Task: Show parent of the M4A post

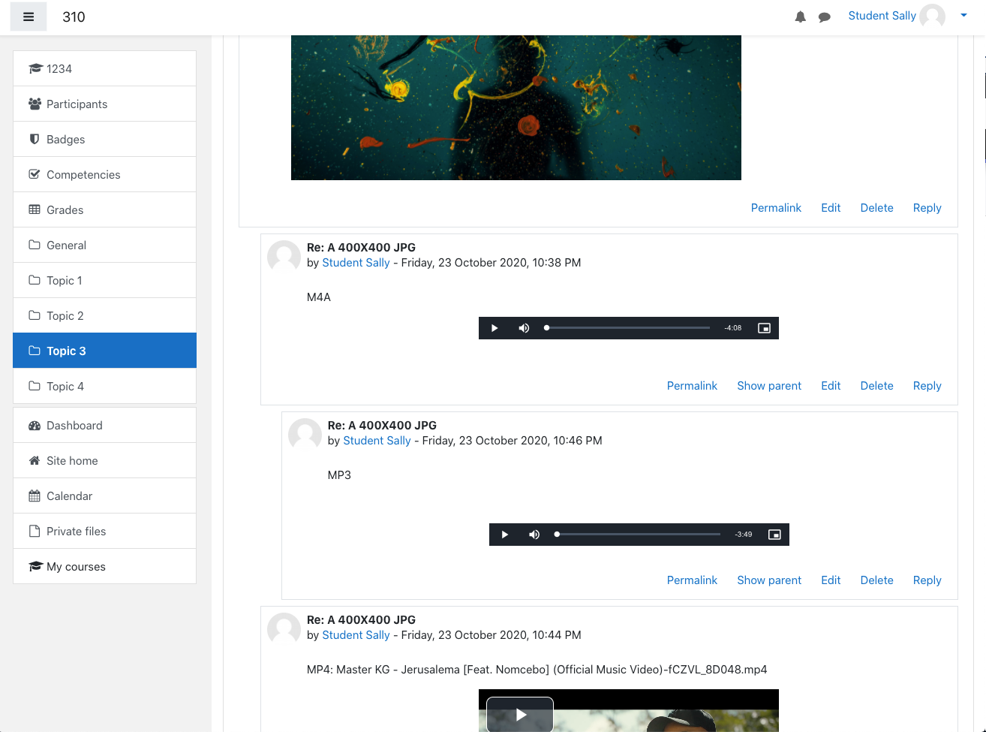Action: (769, 386)
